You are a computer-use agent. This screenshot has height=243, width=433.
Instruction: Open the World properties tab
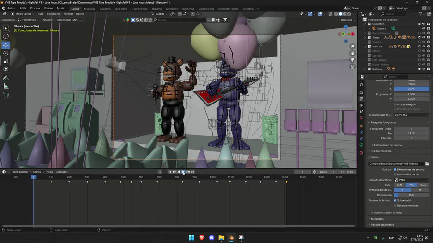point(361,118)
